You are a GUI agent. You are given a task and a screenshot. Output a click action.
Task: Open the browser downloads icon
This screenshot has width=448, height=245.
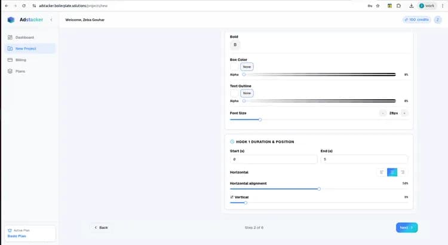pos(412,6)
